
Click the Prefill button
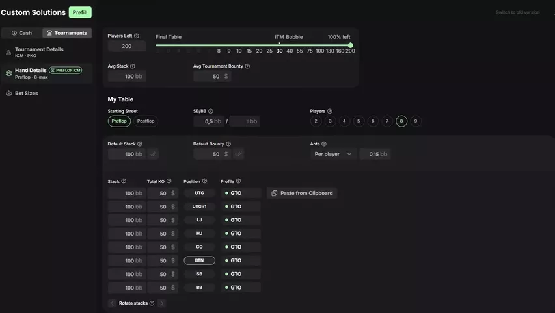click(80, 12)
